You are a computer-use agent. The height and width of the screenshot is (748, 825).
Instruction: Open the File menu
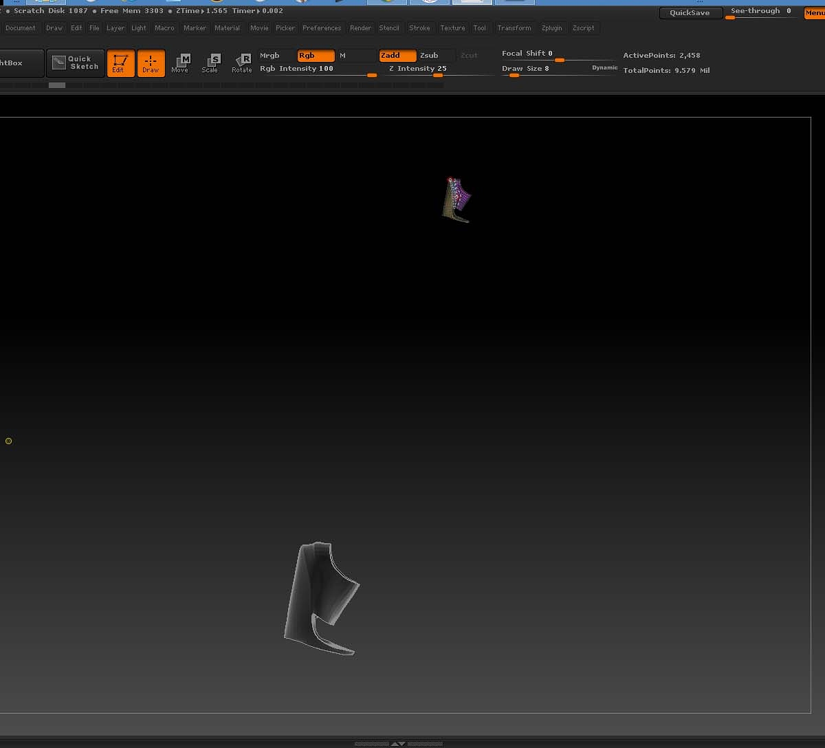(x=94, y=28)
